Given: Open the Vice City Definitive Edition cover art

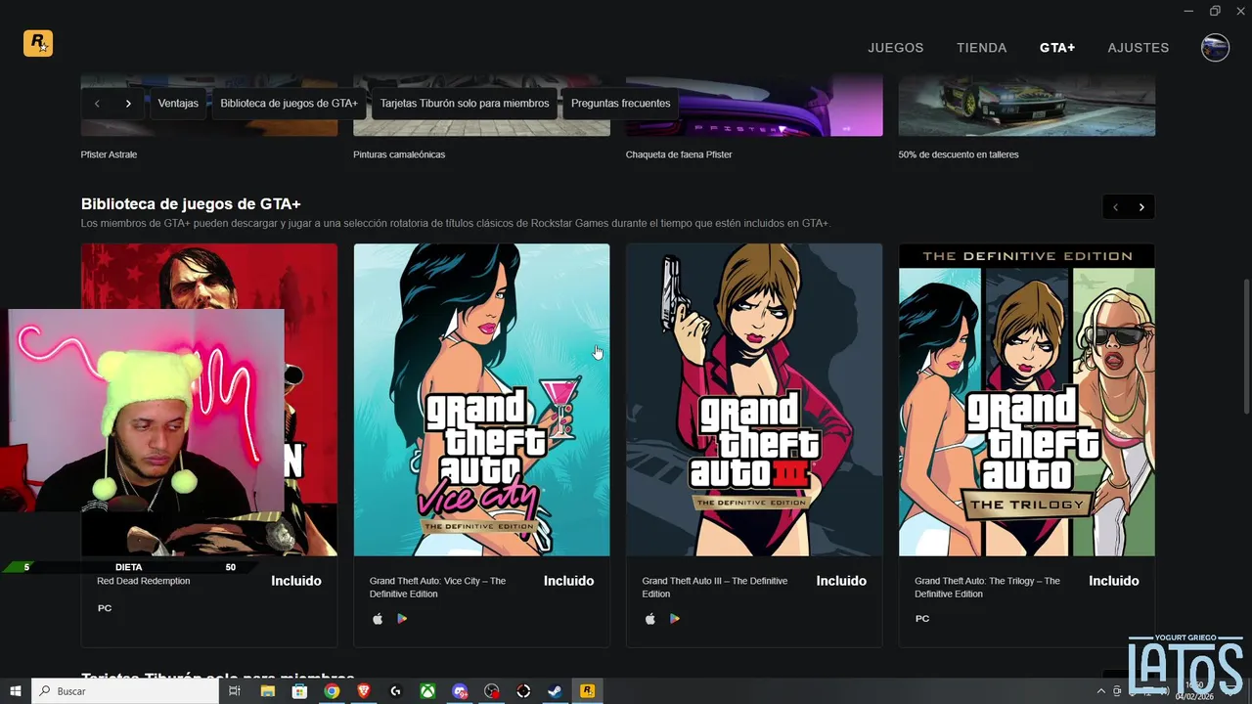Looking at the screenshot, I should 481,400.
